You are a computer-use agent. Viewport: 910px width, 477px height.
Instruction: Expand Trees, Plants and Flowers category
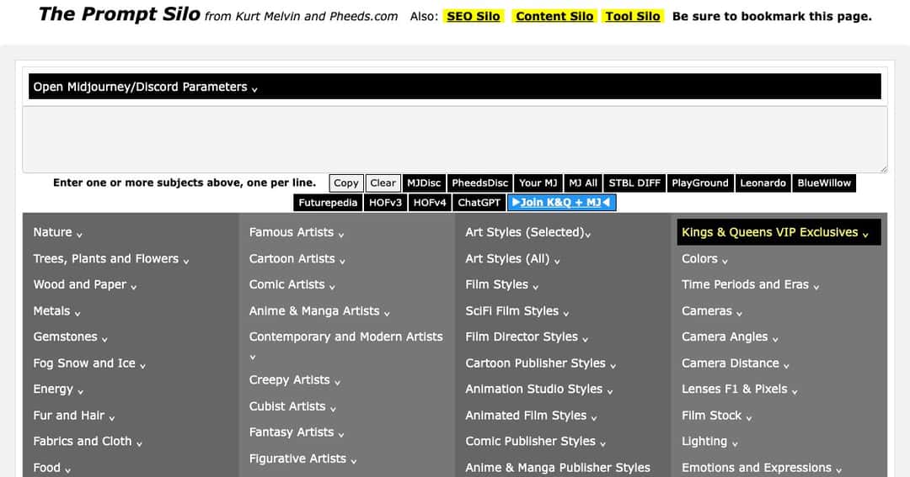point(111,258)
